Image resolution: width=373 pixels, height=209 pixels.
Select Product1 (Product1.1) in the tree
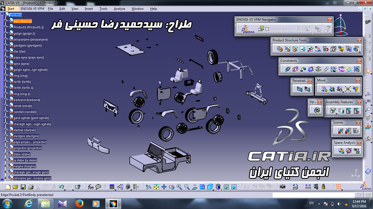29,27
